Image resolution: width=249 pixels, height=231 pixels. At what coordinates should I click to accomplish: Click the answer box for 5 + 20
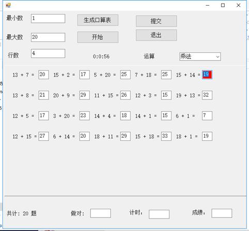(x=126, y=75)
